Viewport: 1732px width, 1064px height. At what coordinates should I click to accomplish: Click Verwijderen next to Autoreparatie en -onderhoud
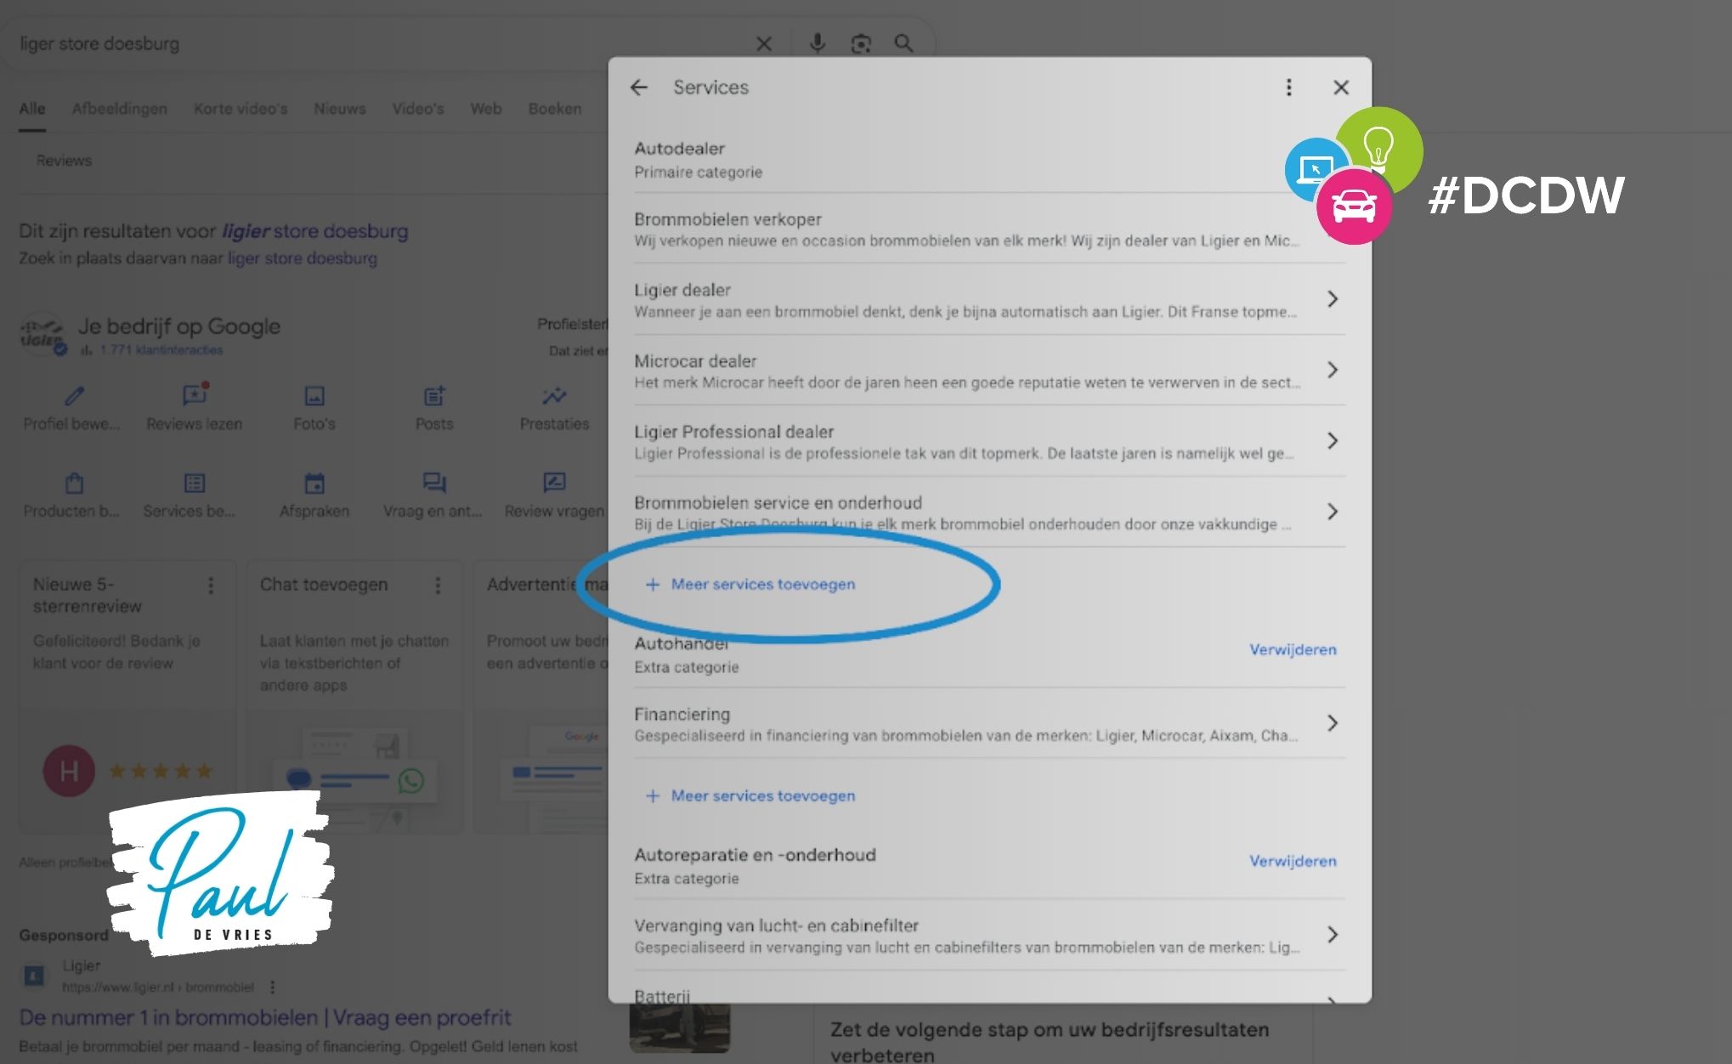point(1292,861)
